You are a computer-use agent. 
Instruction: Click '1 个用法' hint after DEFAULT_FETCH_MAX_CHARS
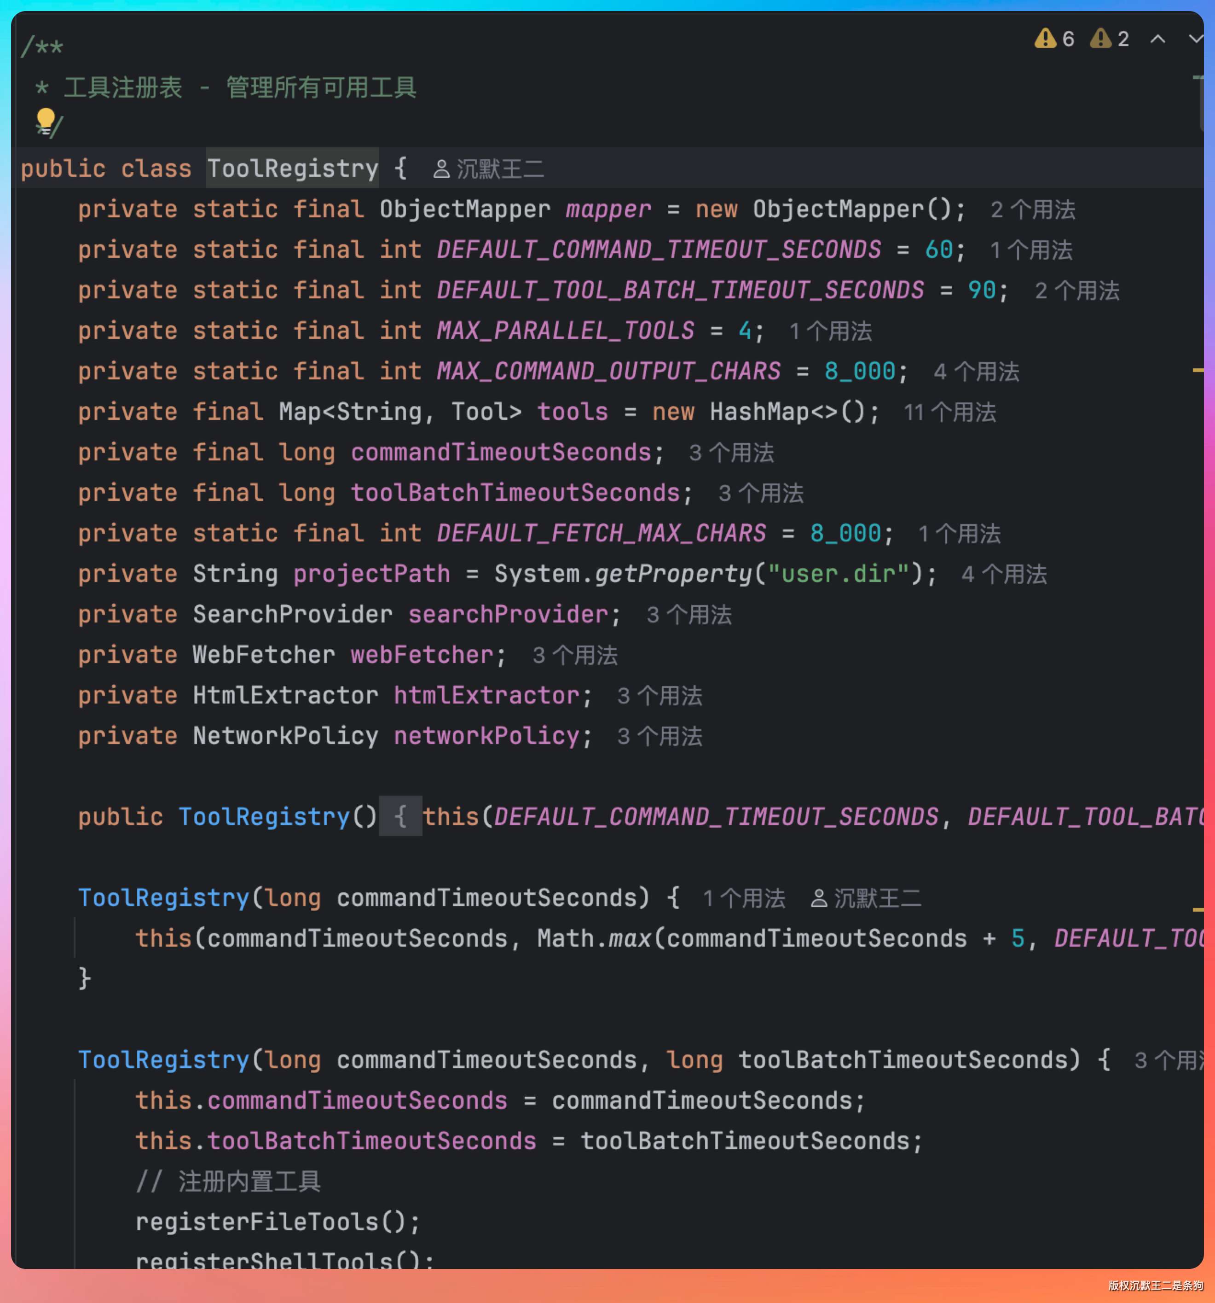pos(959,534)
